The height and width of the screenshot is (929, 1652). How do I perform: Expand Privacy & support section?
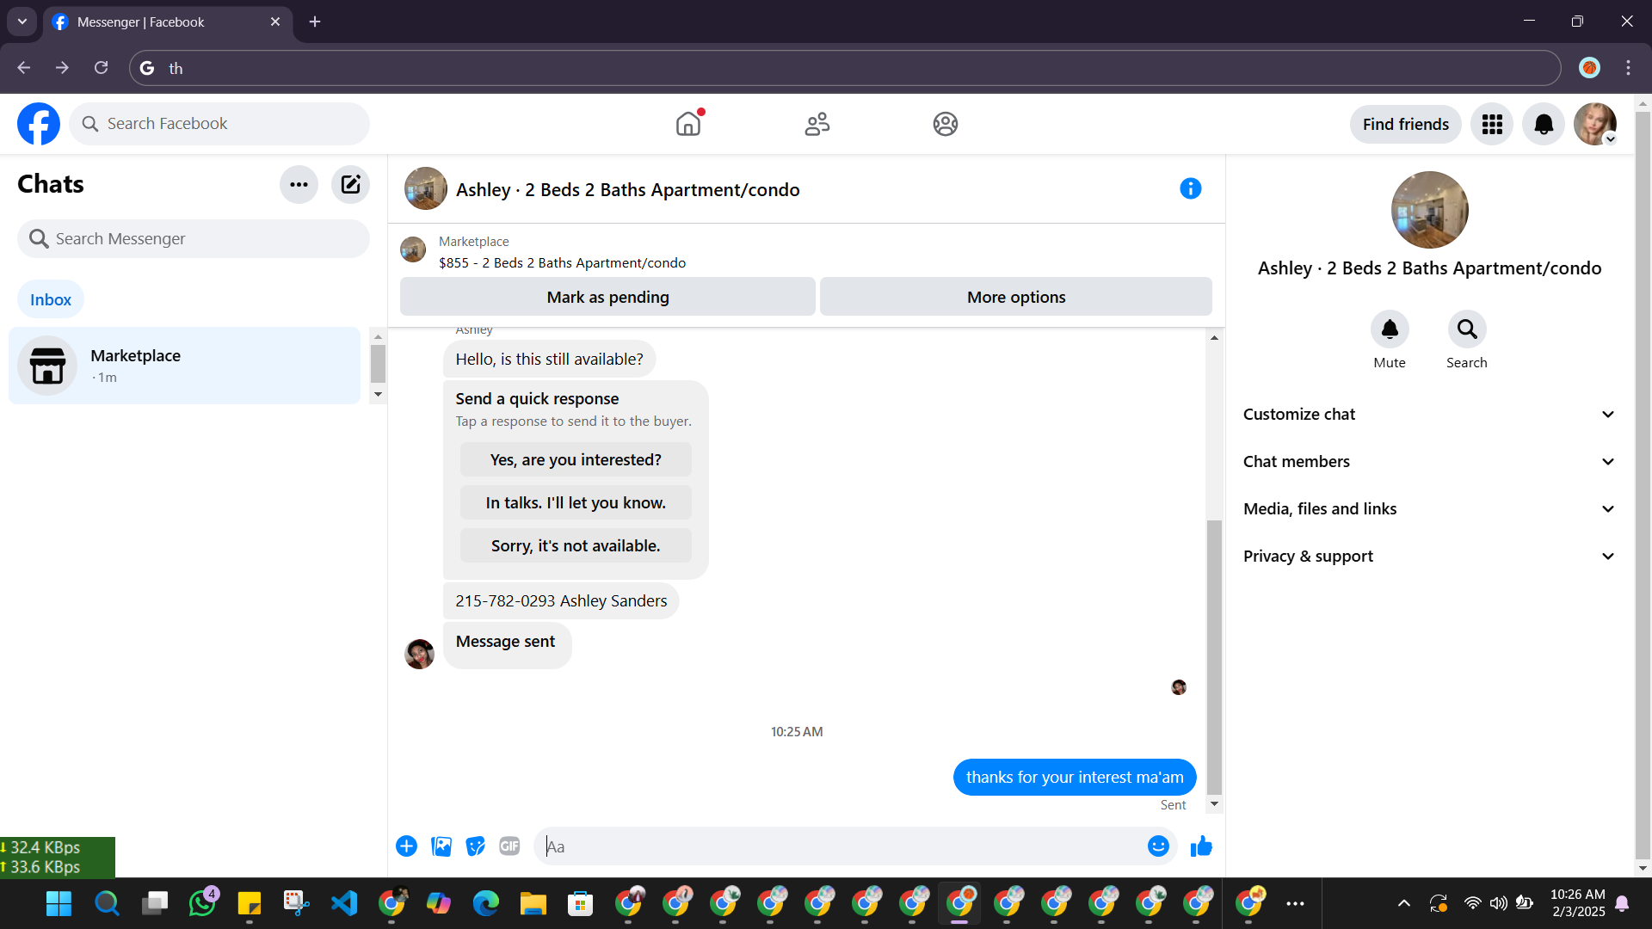pos(1428,557)
